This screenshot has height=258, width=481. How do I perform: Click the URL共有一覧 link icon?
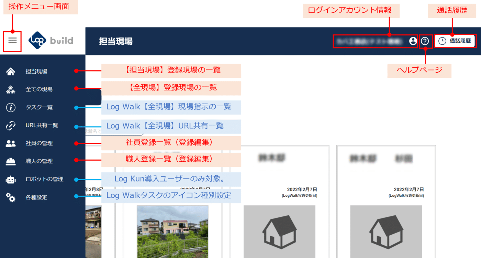tap(11, 126)
